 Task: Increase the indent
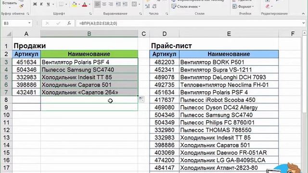[x=125, y=4]
